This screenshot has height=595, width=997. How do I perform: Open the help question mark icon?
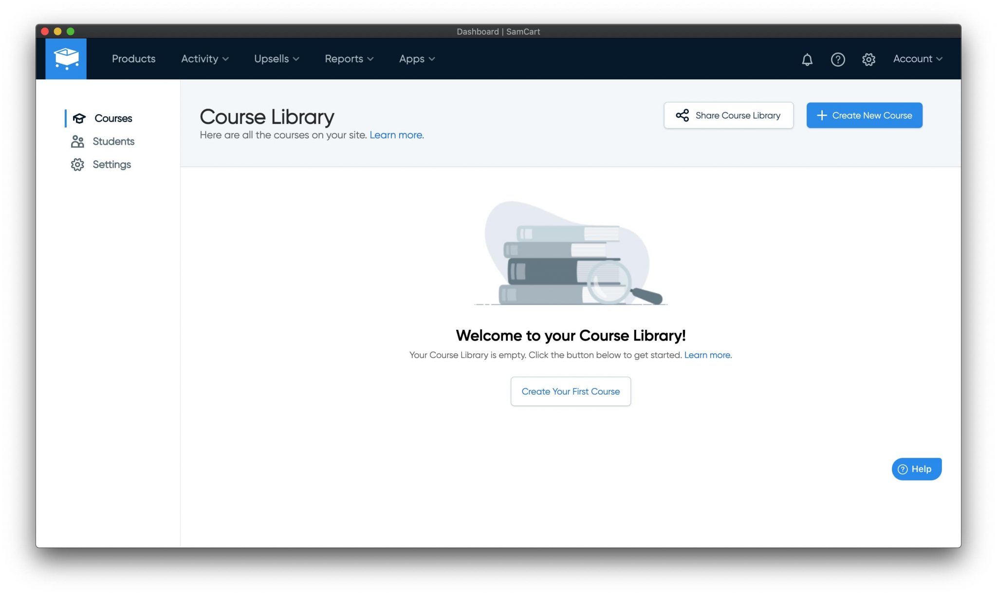(x=838, y=59)
